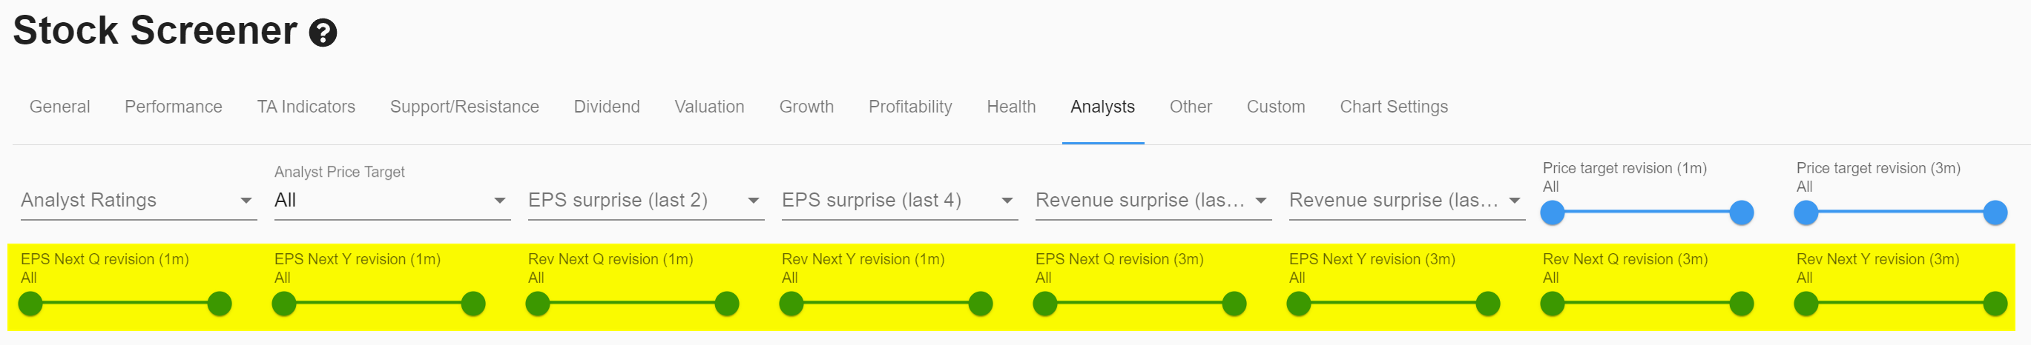Click right handle of Rev Next Y revision (1m) slider
This screenshot has height=345, width=2031.
[981, 304]
